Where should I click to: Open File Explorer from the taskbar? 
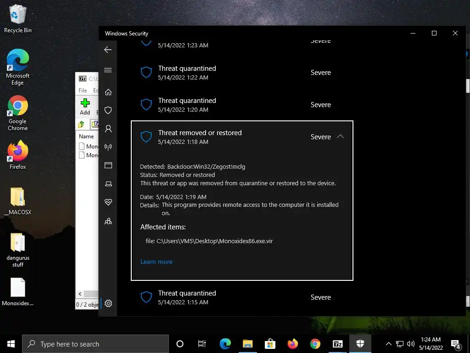tap(247, 344)
